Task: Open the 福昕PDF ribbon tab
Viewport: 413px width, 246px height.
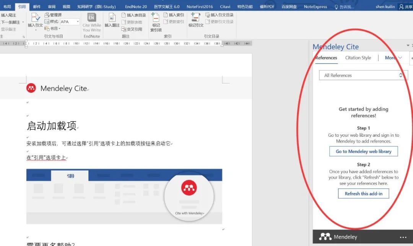Action: (x=267, y=7)
